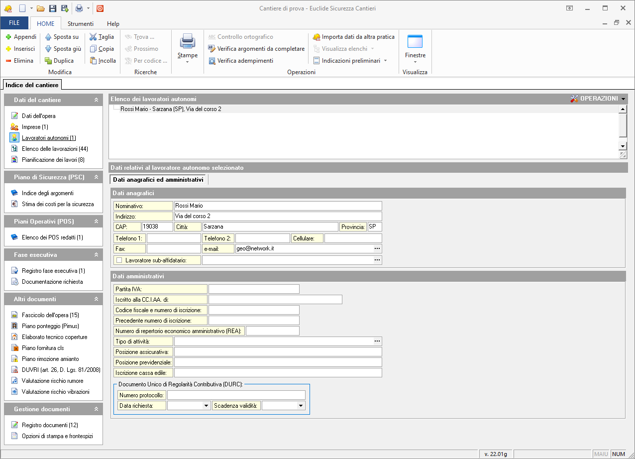Collapse the Altri documenti panel
The image size is (635, 459).
click(96, 299)
